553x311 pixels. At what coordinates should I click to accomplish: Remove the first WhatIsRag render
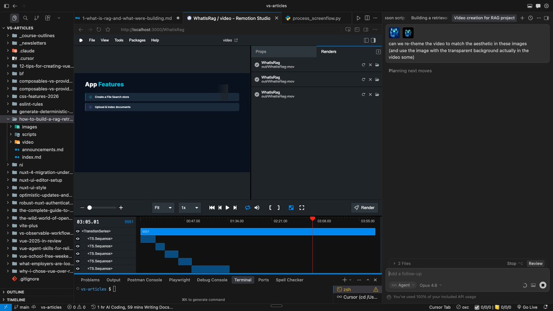pos(370,65)
